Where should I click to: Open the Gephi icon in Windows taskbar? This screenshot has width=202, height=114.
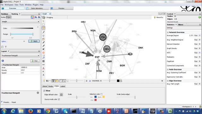coord(153,111)
